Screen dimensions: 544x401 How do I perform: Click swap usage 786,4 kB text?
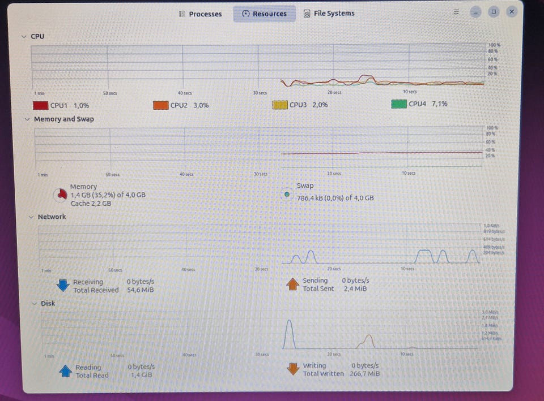[x=335, y=198]
